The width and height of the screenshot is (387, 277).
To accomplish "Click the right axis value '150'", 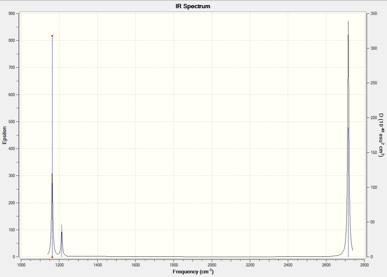I will pos(373,153).
